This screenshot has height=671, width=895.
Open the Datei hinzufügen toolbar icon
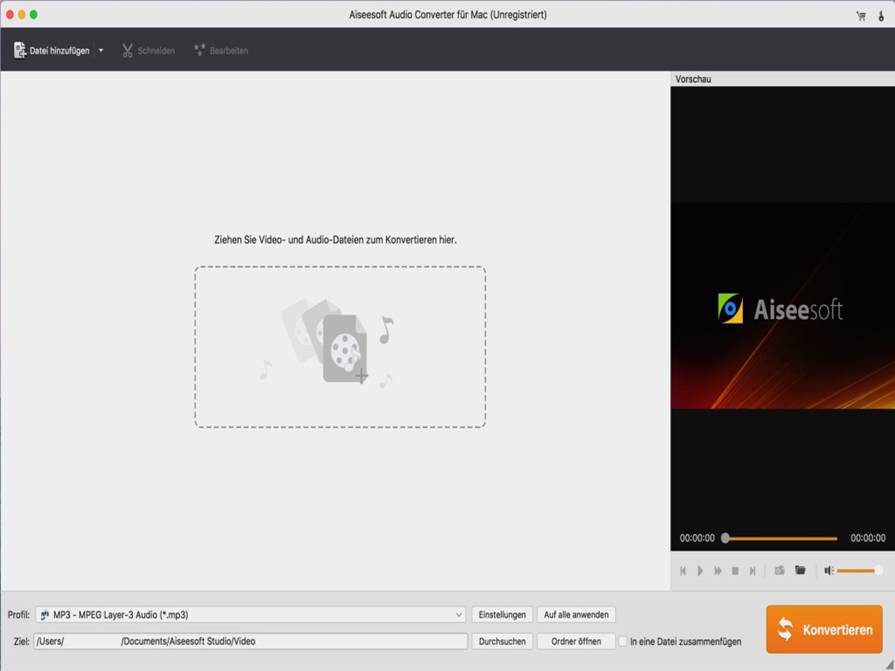click(x=52, y=51)
